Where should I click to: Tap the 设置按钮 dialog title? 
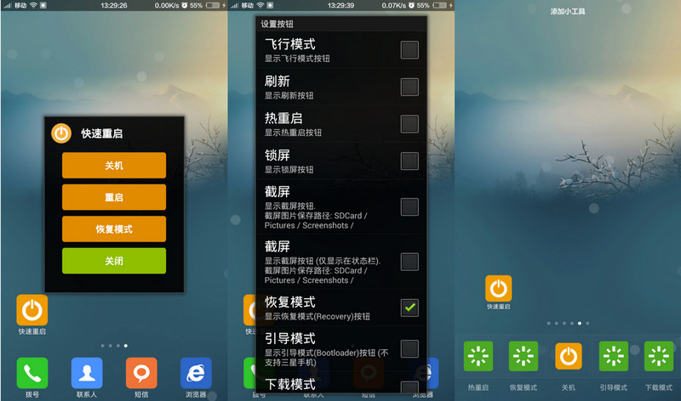(278, 24)
